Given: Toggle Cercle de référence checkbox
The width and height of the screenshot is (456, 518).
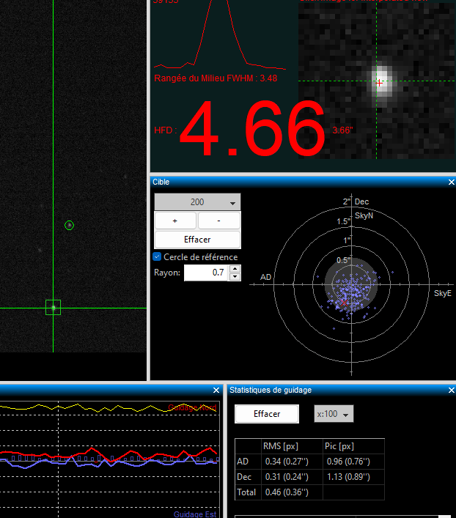Looking at the screenshot, I should click(x=157, y=256).
